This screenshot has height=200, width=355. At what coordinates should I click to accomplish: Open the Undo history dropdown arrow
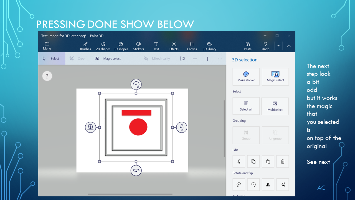pyautogui.click(x=278, y=46)
